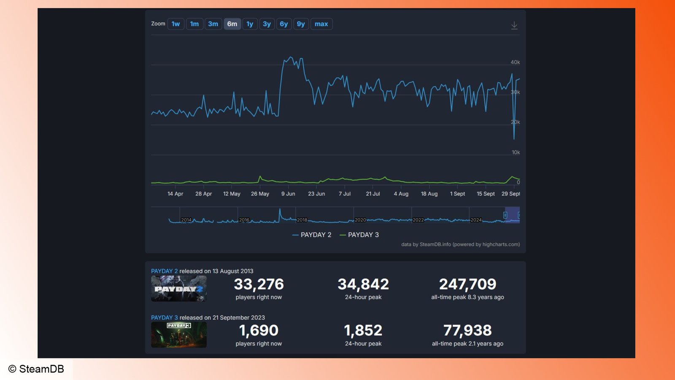
Task: Click the 247,709 all-time peak value
Action: pos(467,284)
